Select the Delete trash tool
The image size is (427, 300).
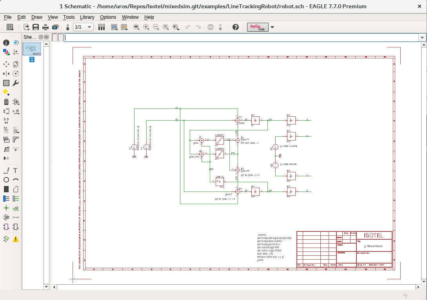pos(6,102)
